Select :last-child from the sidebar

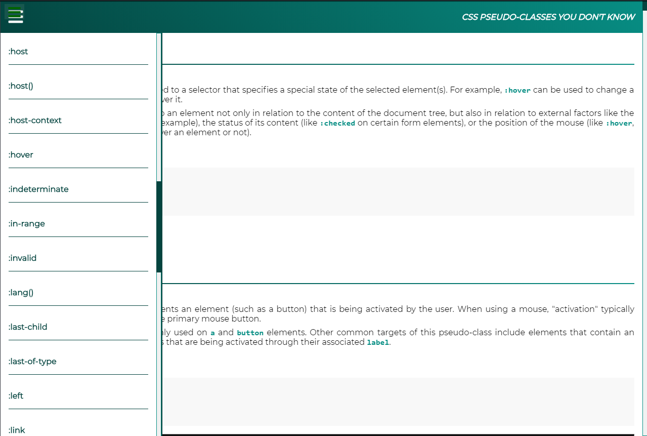click(29, 327)
